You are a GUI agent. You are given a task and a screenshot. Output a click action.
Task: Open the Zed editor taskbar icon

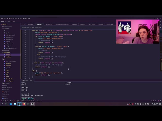point(19,104)
